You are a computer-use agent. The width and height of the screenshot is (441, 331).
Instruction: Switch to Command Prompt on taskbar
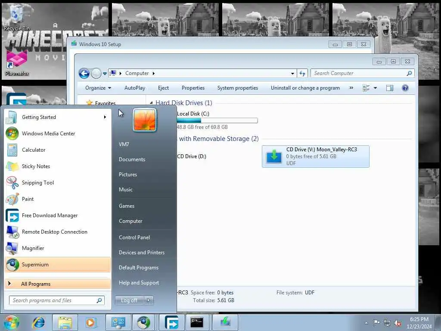click(x=197, y=322)
